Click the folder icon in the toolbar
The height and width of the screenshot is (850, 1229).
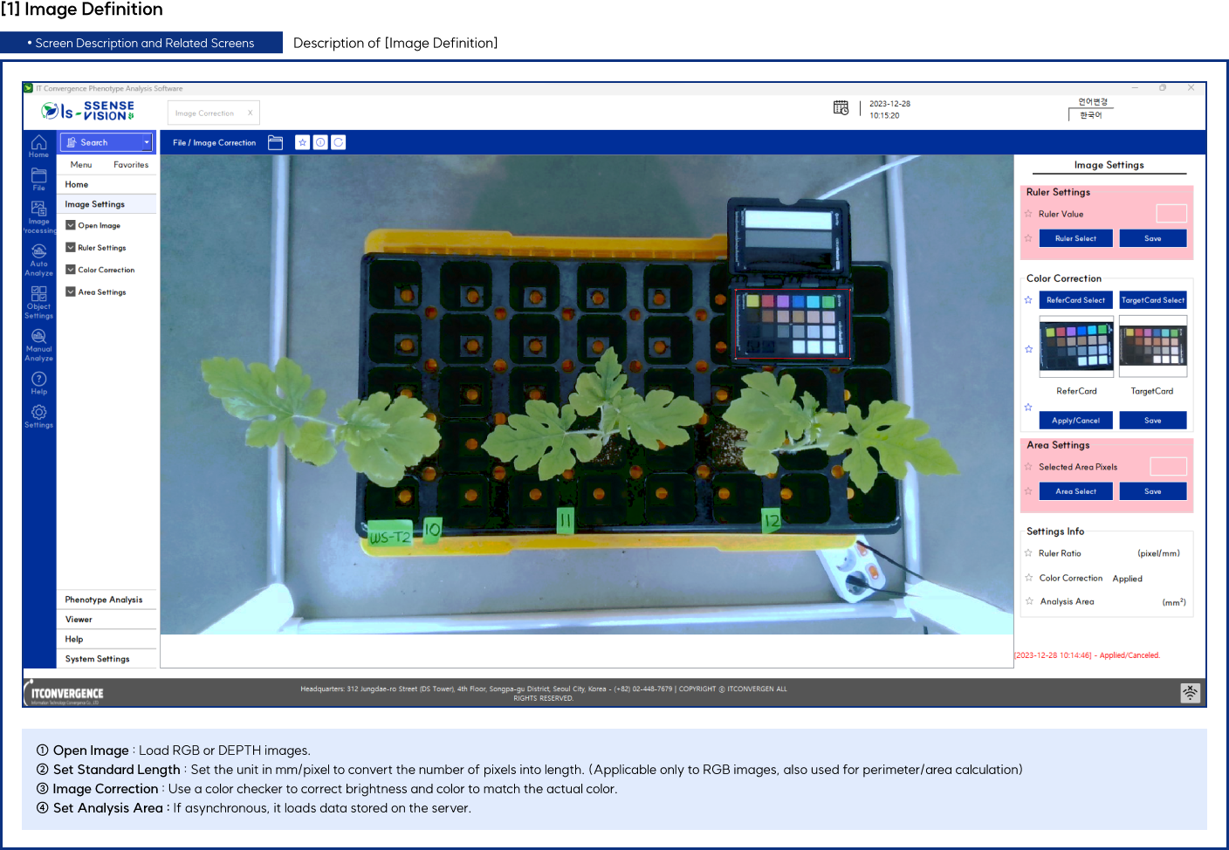pyautogui.click(x=275, y=142)
